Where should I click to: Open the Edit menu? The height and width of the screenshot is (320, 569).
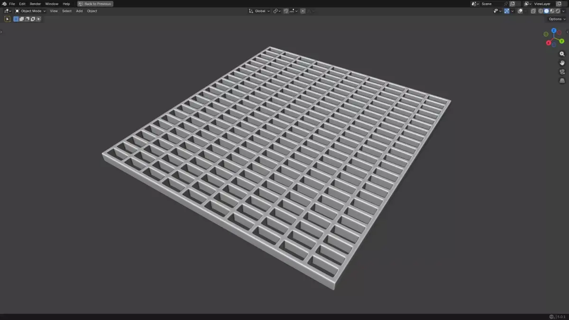22,4
